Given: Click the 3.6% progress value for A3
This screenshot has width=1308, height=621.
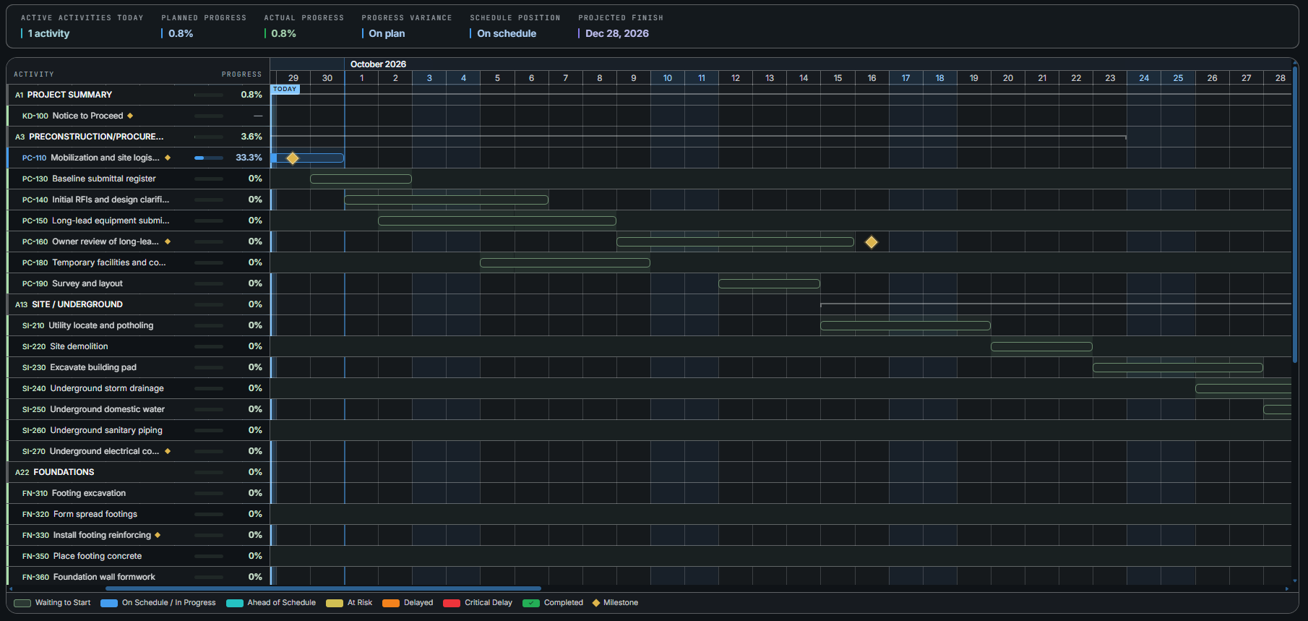Looking at the screenshot, I should pyautogui.click(x=251, y=137).
